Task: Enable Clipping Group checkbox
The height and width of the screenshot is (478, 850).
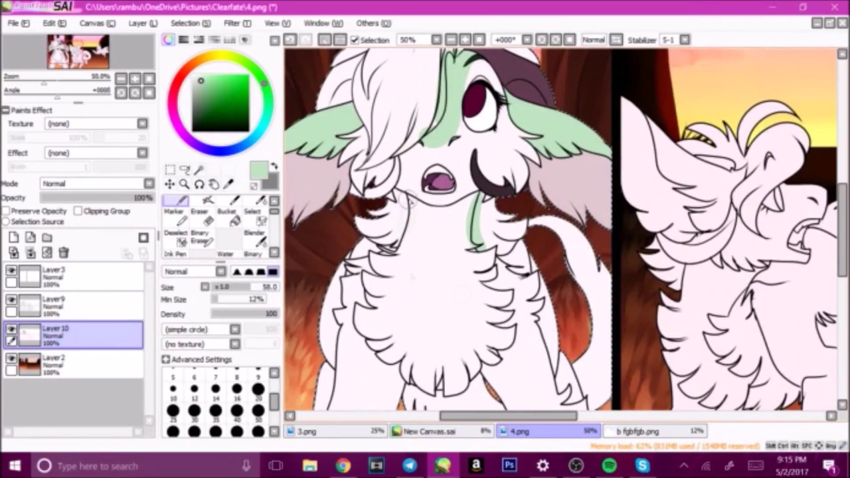Action: click(x=78, y=211)
